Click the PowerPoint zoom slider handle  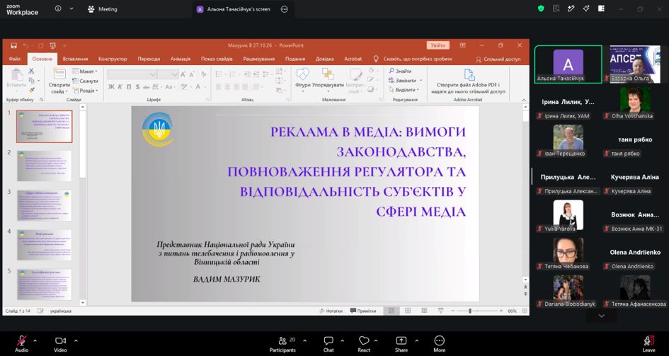(x=470, y=311)
